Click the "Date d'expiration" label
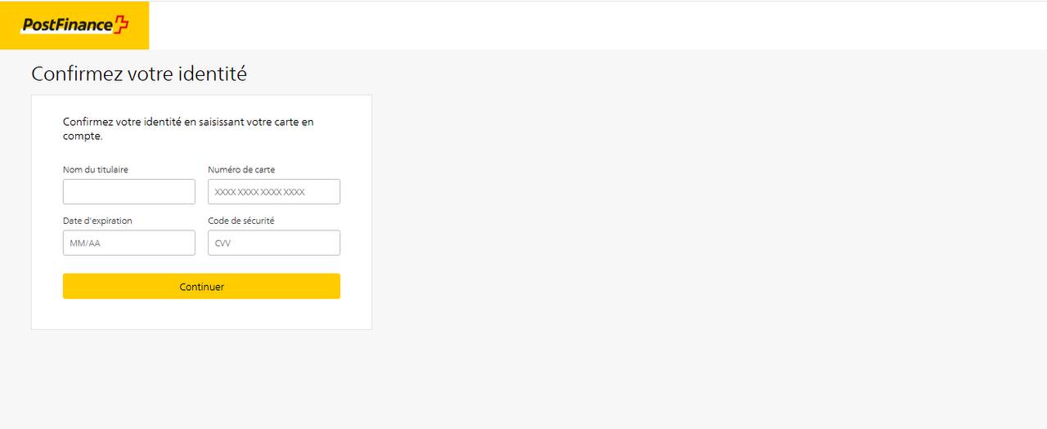1047x429 pixels. (97, 221)
